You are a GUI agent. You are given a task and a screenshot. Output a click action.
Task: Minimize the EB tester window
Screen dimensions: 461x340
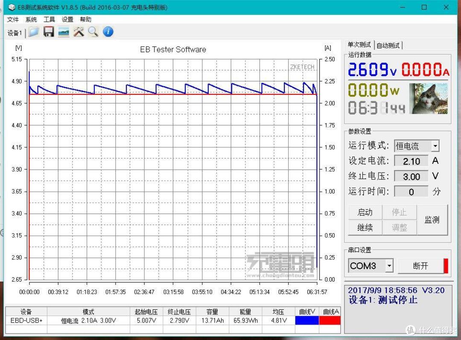point(403,7)
